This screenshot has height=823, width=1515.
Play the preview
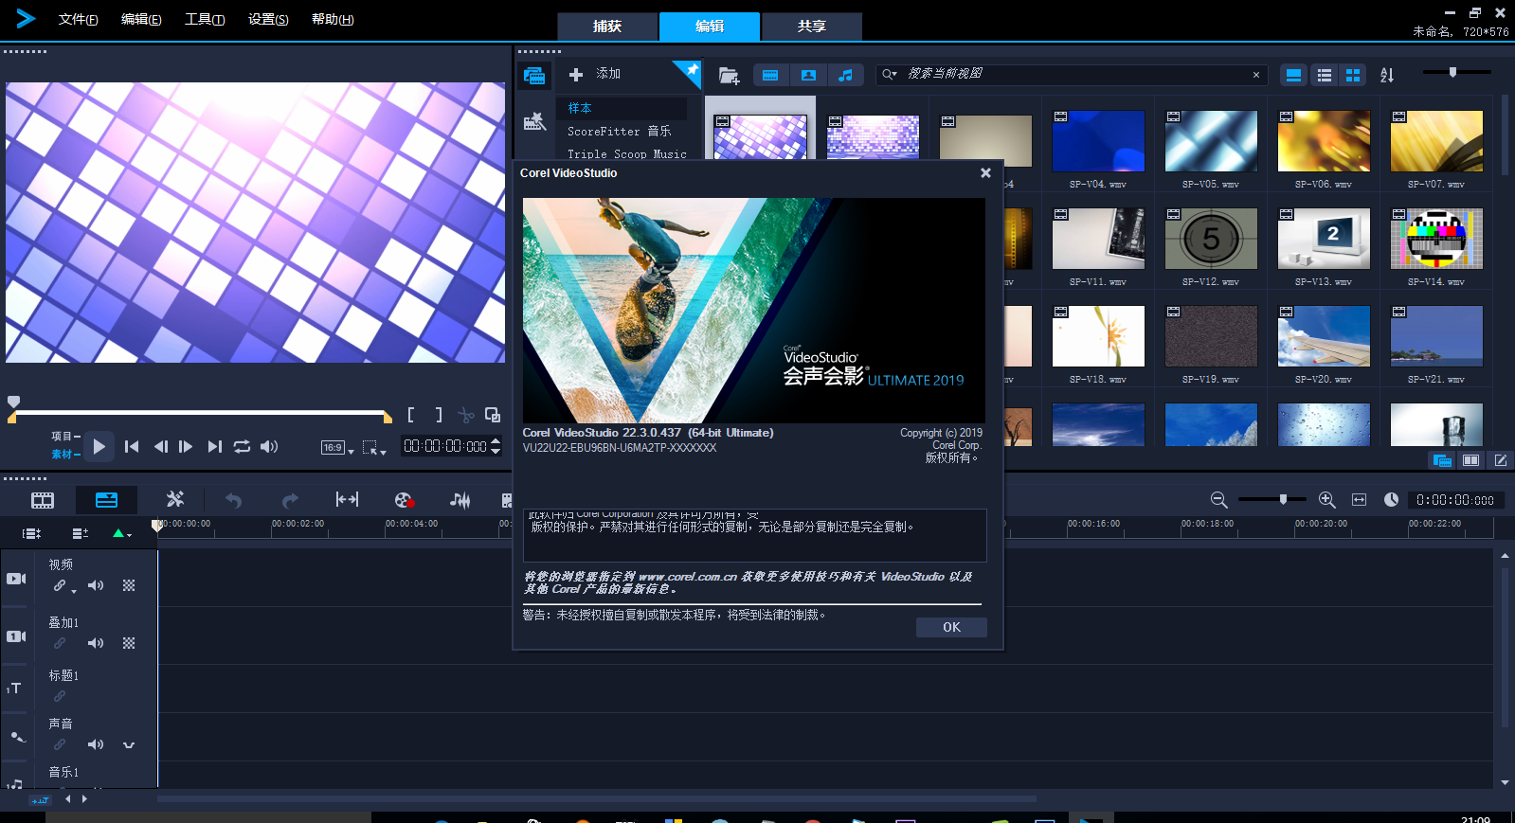[x=99, y=446]
